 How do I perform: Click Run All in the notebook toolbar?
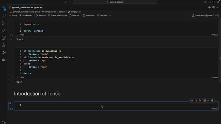(x=41, y=15)
